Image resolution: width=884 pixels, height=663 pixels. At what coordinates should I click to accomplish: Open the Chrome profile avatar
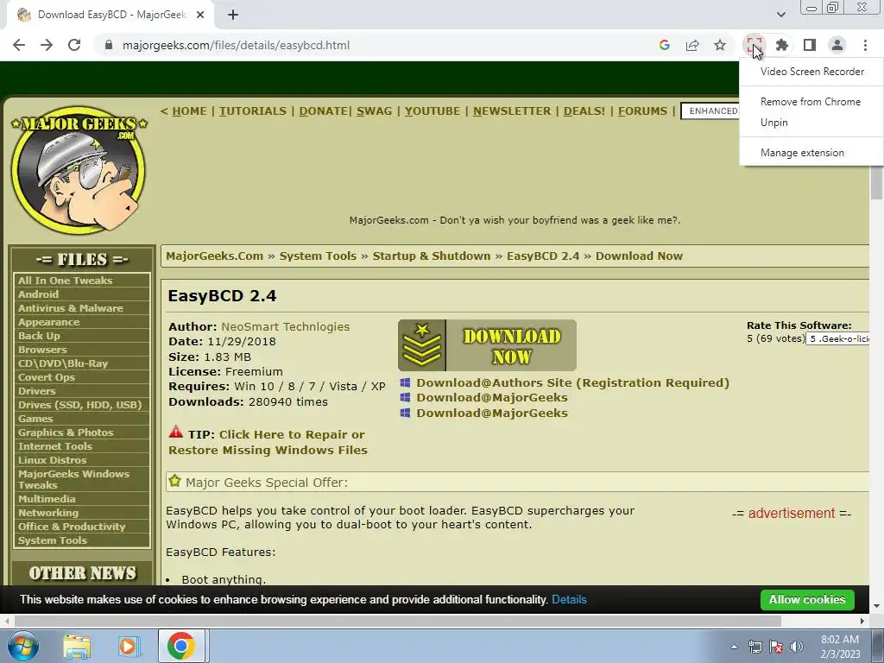coord(837,45)
